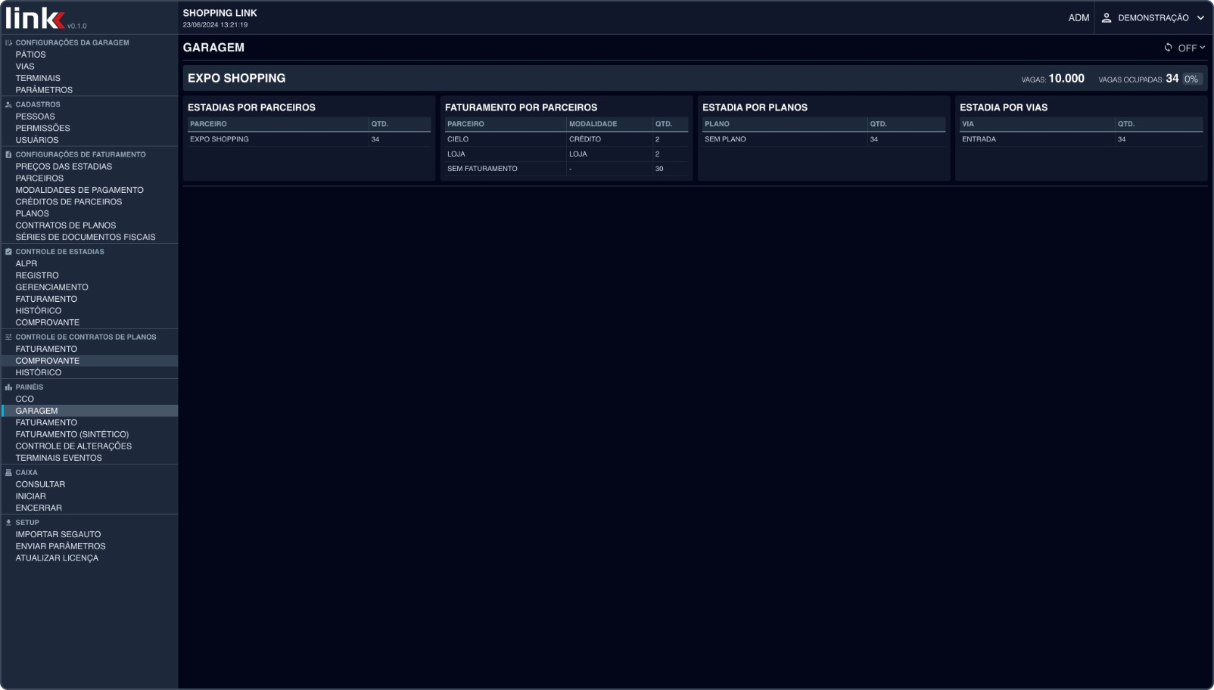
Task: Open Parceiros configuration page
Action: coord(89,179)
